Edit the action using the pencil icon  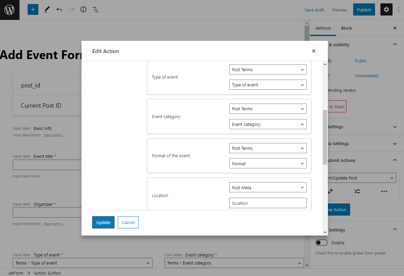[330, 191]
